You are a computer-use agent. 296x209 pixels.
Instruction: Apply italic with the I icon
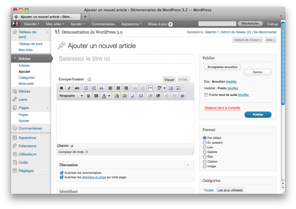[x=69, y=88]
